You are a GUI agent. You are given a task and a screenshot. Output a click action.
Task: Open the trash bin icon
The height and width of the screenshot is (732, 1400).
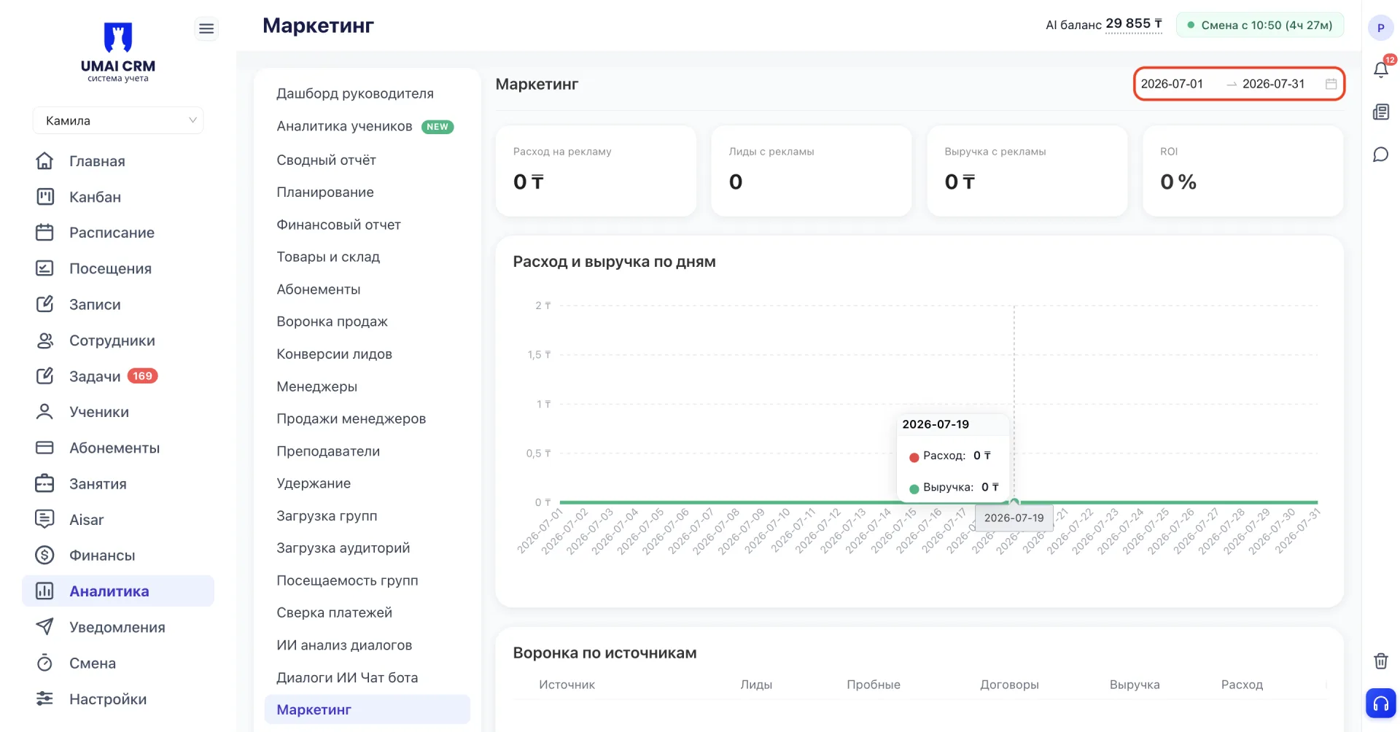[x=1381, y=661]
